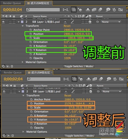This screenshot has width=128, height=139.
Task: Expand Material Options in bottom panel
Action: (23, 132)
